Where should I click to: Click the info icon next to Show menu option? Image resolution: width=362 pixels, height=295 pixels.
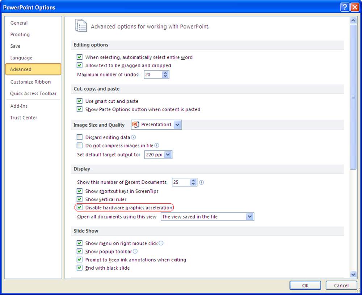pos(161,243)
